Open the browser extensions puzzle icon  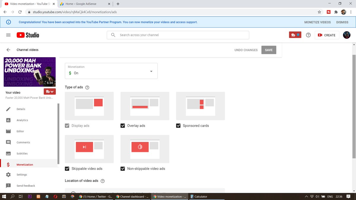(x=336, y=12)
